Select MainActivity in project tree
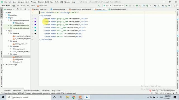 (18, 23)
